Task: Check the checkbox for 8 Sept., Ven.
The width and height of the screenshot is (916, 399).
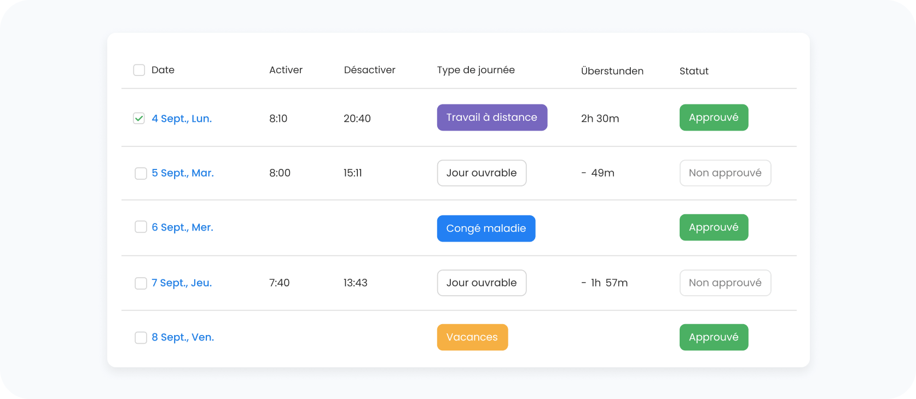Action: click(x=141, y=337)
